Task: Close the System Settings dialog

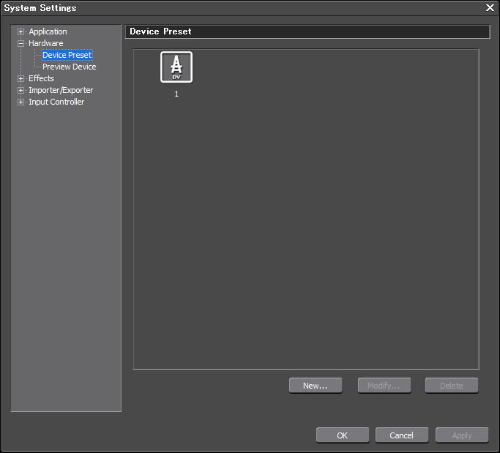Action: click(x=490, y=7)
